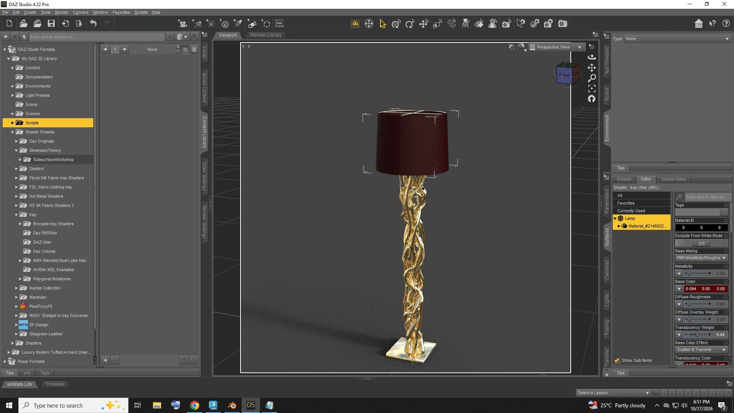Click the Save floppy disk icon
This screenshot has width=734, height=413.
51,24
